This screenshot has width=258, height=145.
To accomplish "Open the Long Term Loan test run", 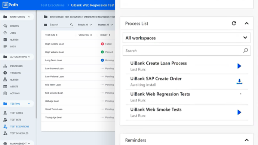I will [x=53, y=60].
